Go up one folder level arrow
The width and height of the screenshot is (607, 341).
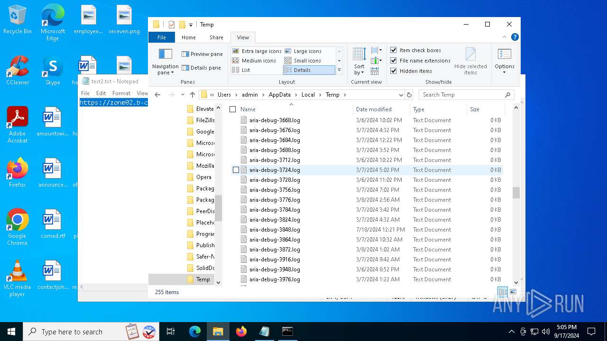[x=193, y=95]
